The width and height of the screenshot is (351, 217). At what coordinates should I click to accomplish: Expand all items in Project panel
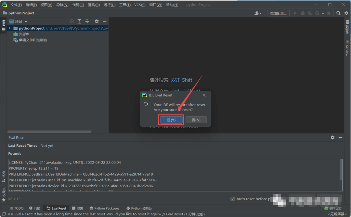[x=80, y=21]
